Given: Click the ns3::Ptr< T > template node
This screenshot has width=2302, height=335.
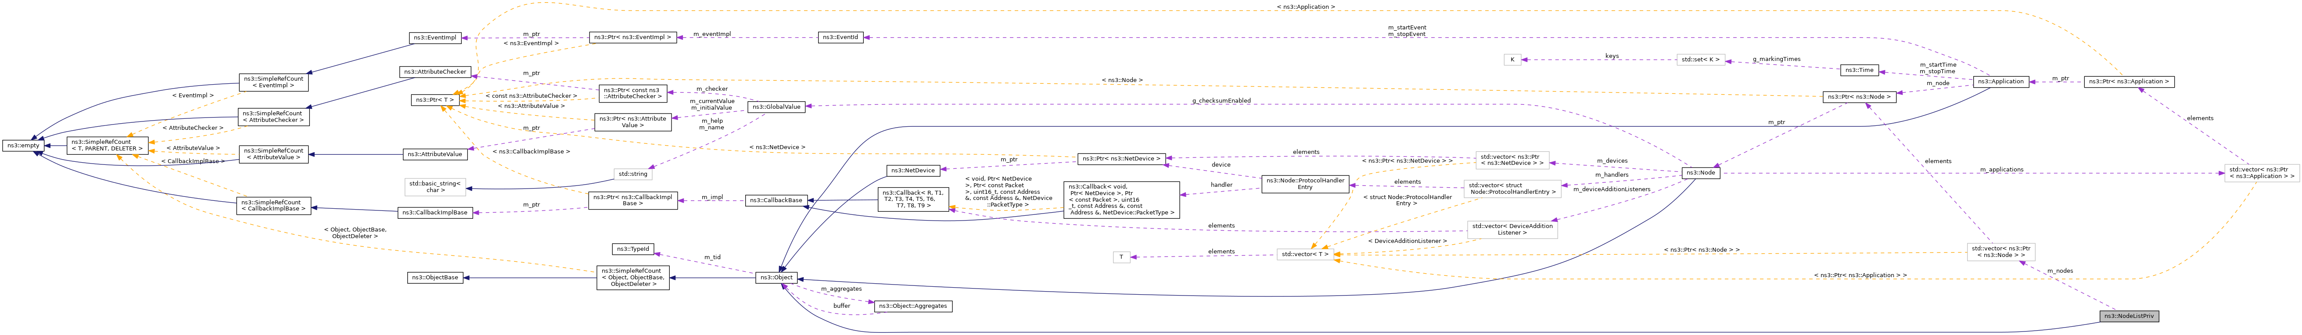Looking at the screenshot, I should coord(436,100).
